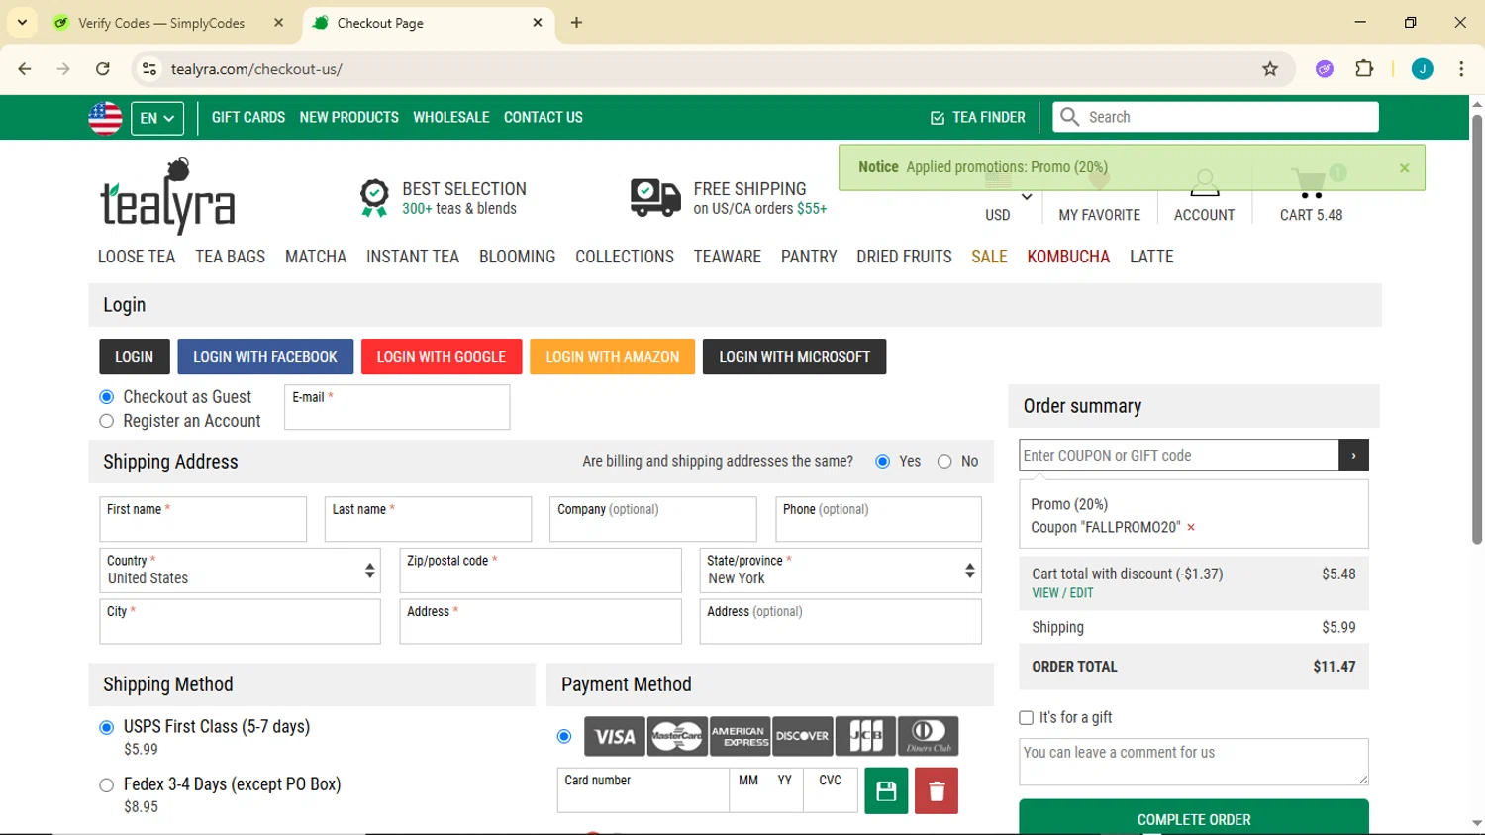
Task: Click the Zip/postal code field
Action: pos(541,571)
